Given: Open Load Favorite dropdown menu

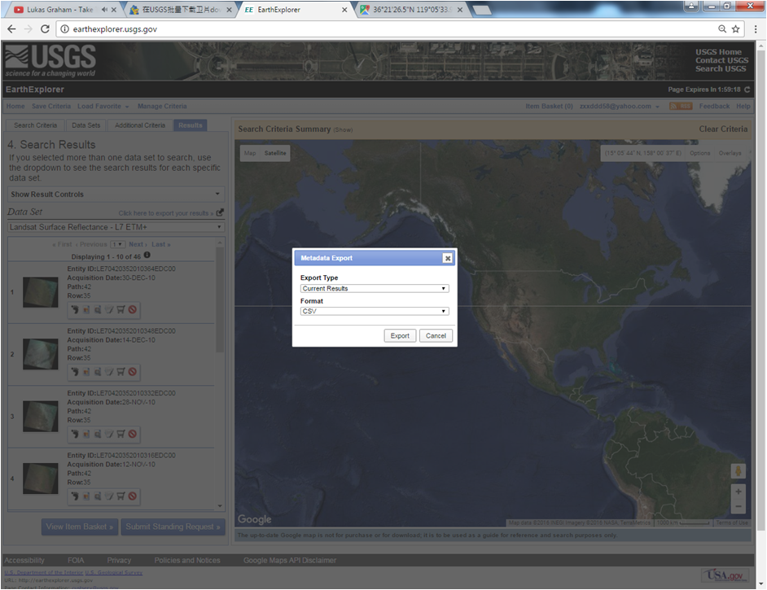Looking at the screenshot, I should (x=103, y=106).
